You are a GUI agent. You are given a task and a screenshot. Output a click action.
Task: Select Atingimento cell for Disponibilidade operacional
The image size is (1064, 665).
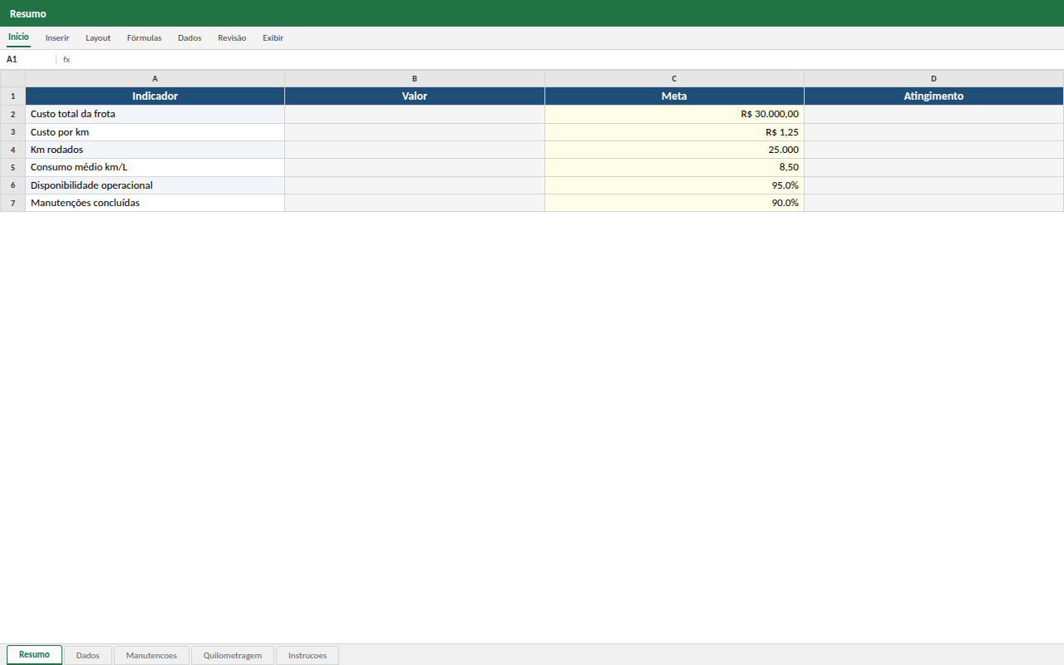tap(933, 185)
